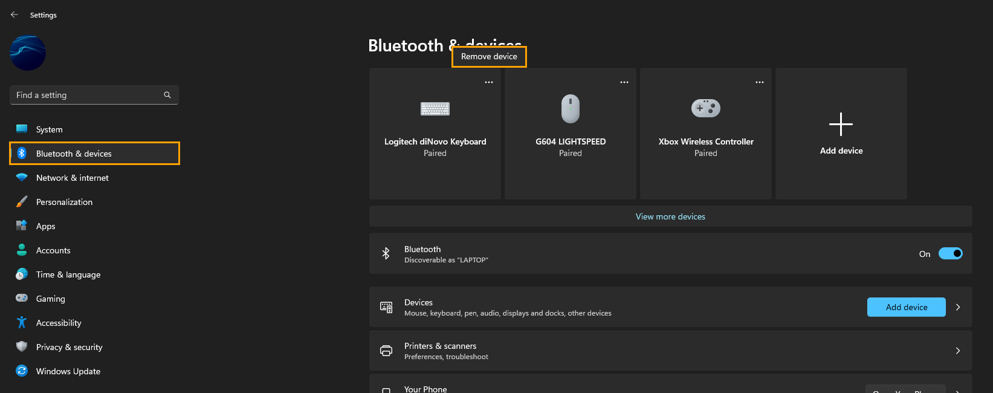
Task: Open System settings category
Action: [94, 129]
